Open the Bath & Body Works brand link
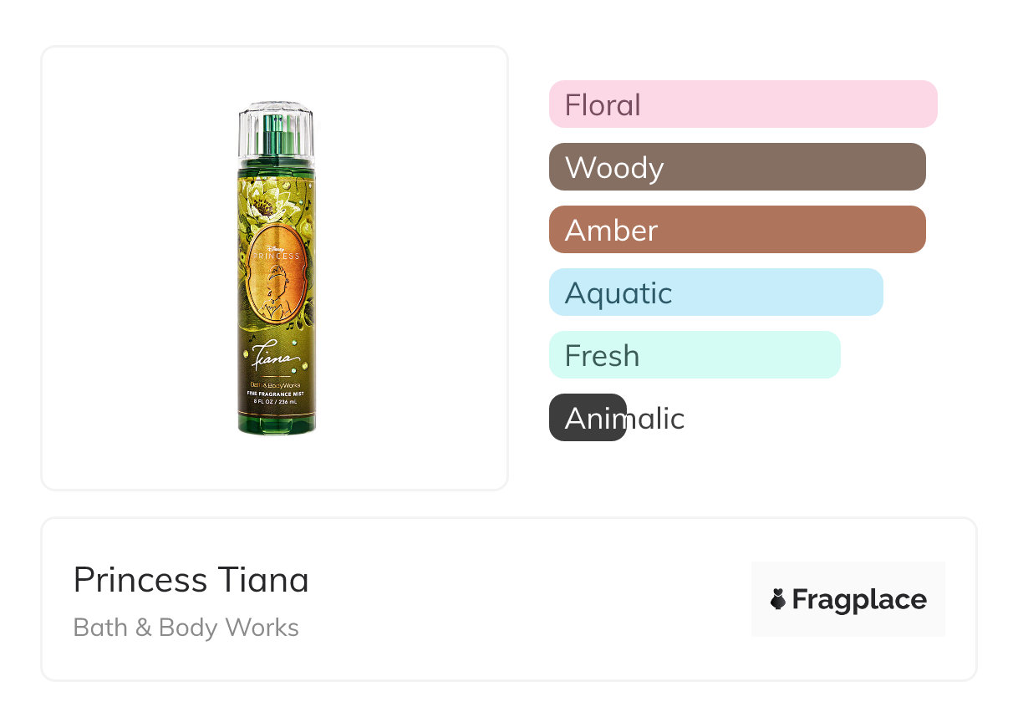 click(186, 628)
